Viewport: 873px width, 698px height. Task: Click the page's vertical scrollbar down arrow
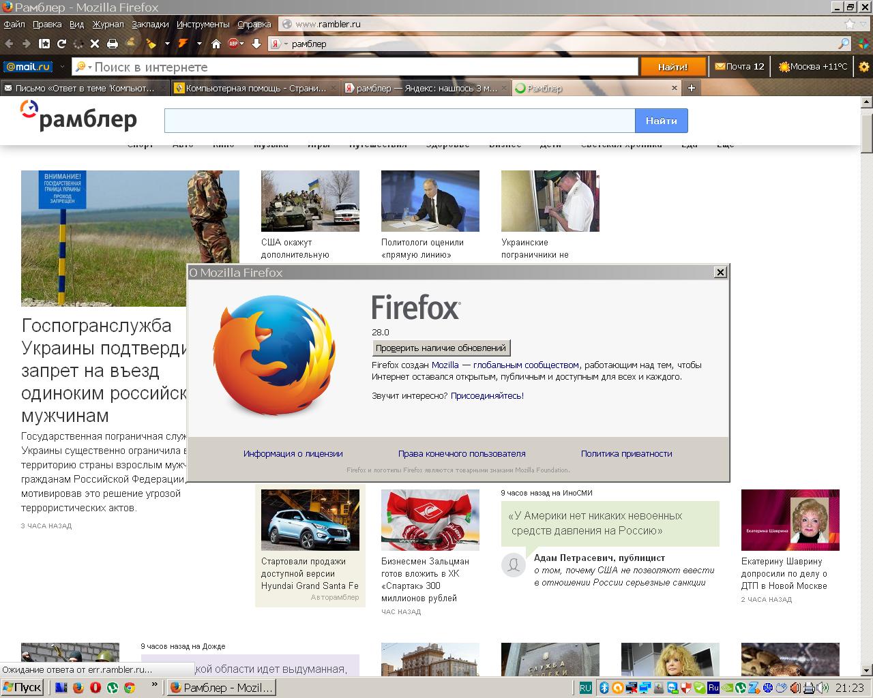[867, 671]
